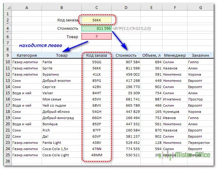Click customer cell Перекресток
The height and width of the screenshot is (169, 217).
201,143
